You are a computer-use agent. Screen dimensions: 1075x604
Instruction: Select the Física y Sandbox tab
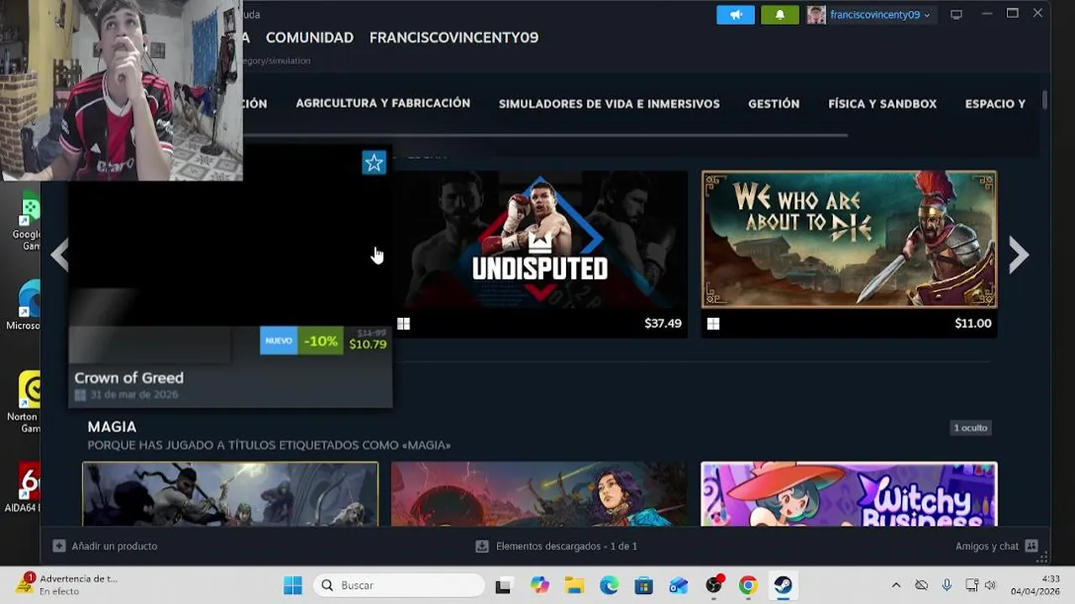point(882,104)
